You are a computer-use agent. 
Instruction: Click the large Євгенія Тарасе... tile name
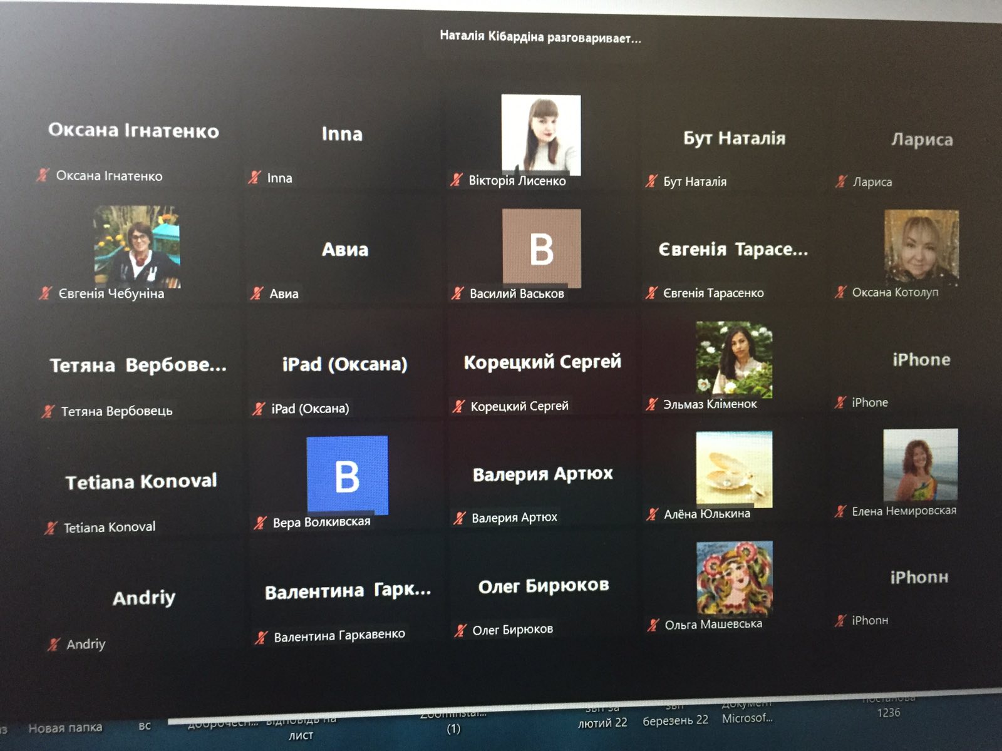(x=733, y=250)
